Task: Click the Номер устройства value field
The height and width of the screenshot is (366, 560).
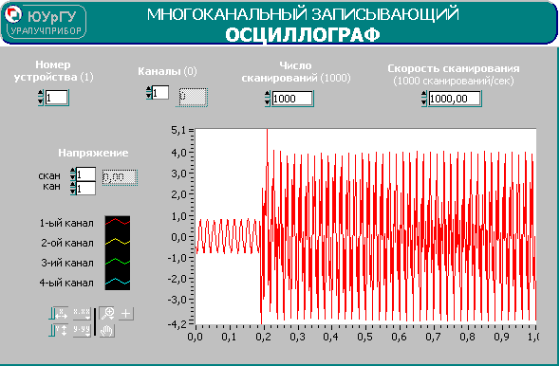Action: click(x=56, y=98)
